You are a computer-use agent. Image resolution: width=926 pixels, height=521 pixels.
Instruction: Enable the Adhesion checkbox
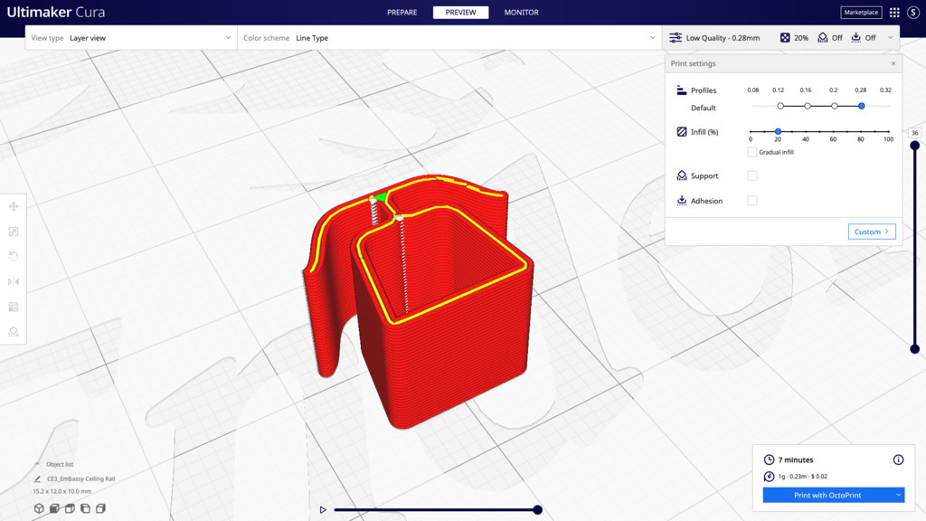751,200
